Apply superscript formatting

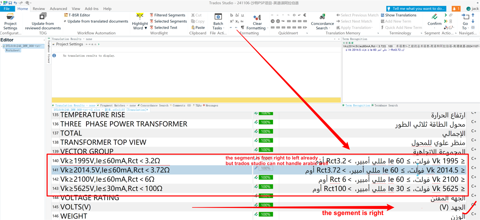click(x=231, y=21)
